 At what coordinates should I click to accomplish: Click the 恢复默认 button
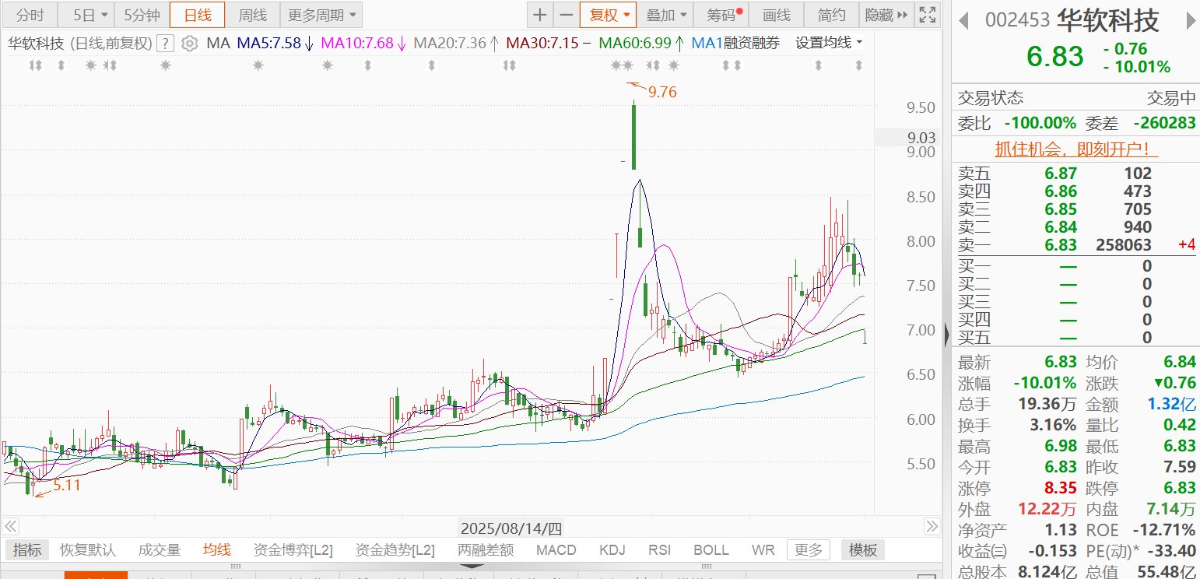88,550
